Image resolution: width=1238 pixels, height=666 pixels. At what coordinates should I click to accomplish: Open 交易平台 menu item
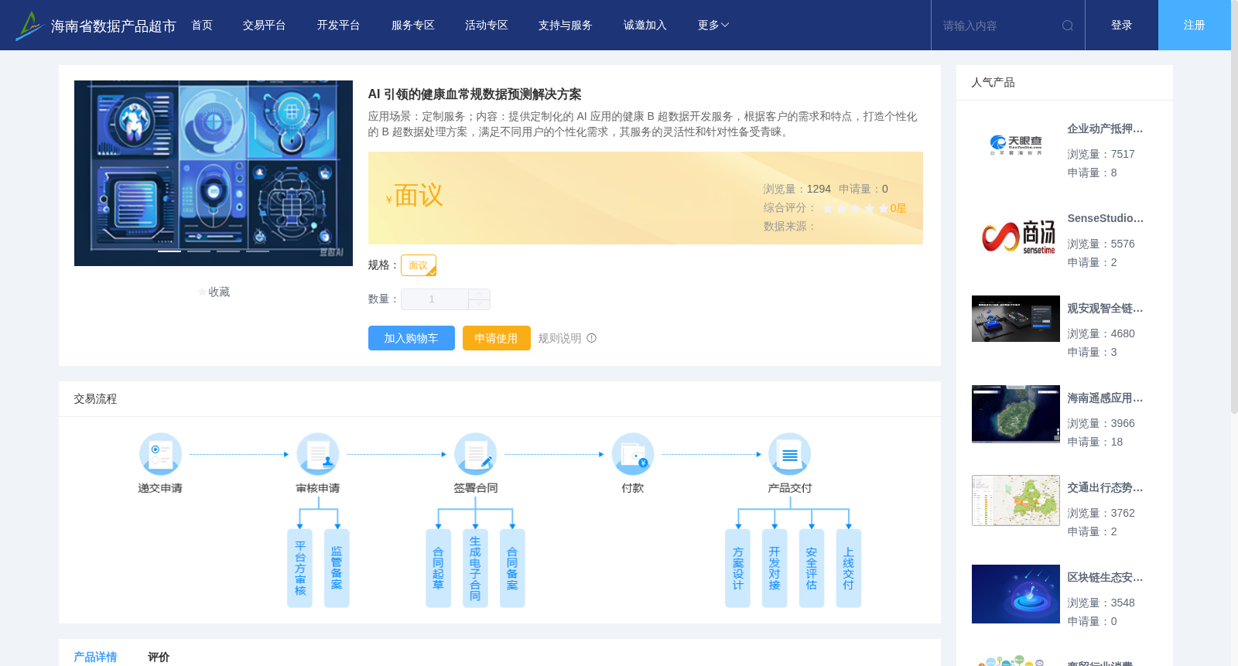pyautogui.click(x=265, y=26)
